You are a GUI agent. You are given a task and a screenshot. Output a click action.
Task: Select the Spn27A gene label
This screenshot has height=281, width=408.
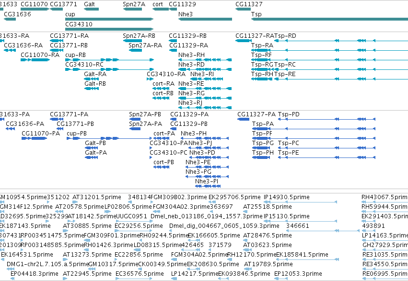[x=134, y=4]
